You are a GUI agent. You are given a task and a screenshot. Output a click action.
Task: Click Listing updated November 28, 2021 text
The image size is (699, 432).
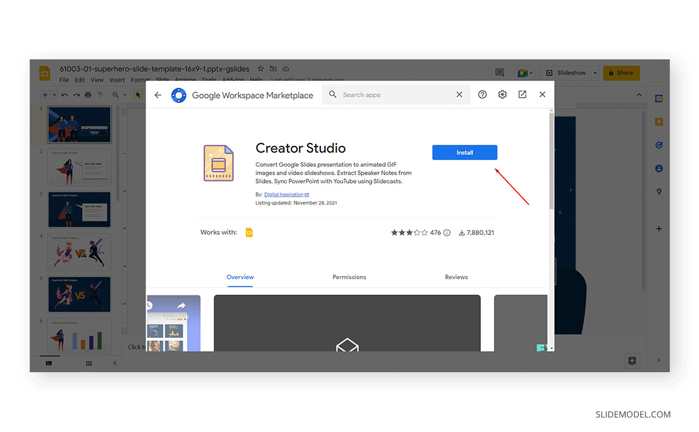coord(296,203)
